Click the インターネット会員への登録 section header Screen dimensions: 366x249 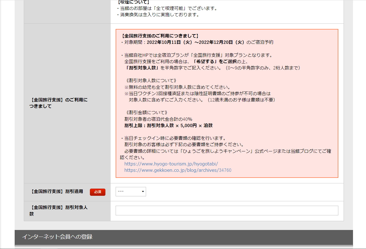click(x=57, y=237)
